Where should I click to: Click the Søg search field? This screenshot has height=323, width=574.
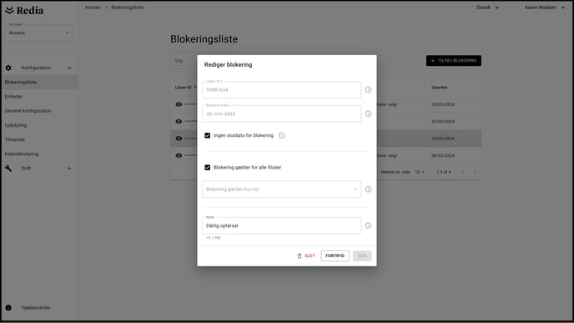pyautogui.click(x=184, y=61)
